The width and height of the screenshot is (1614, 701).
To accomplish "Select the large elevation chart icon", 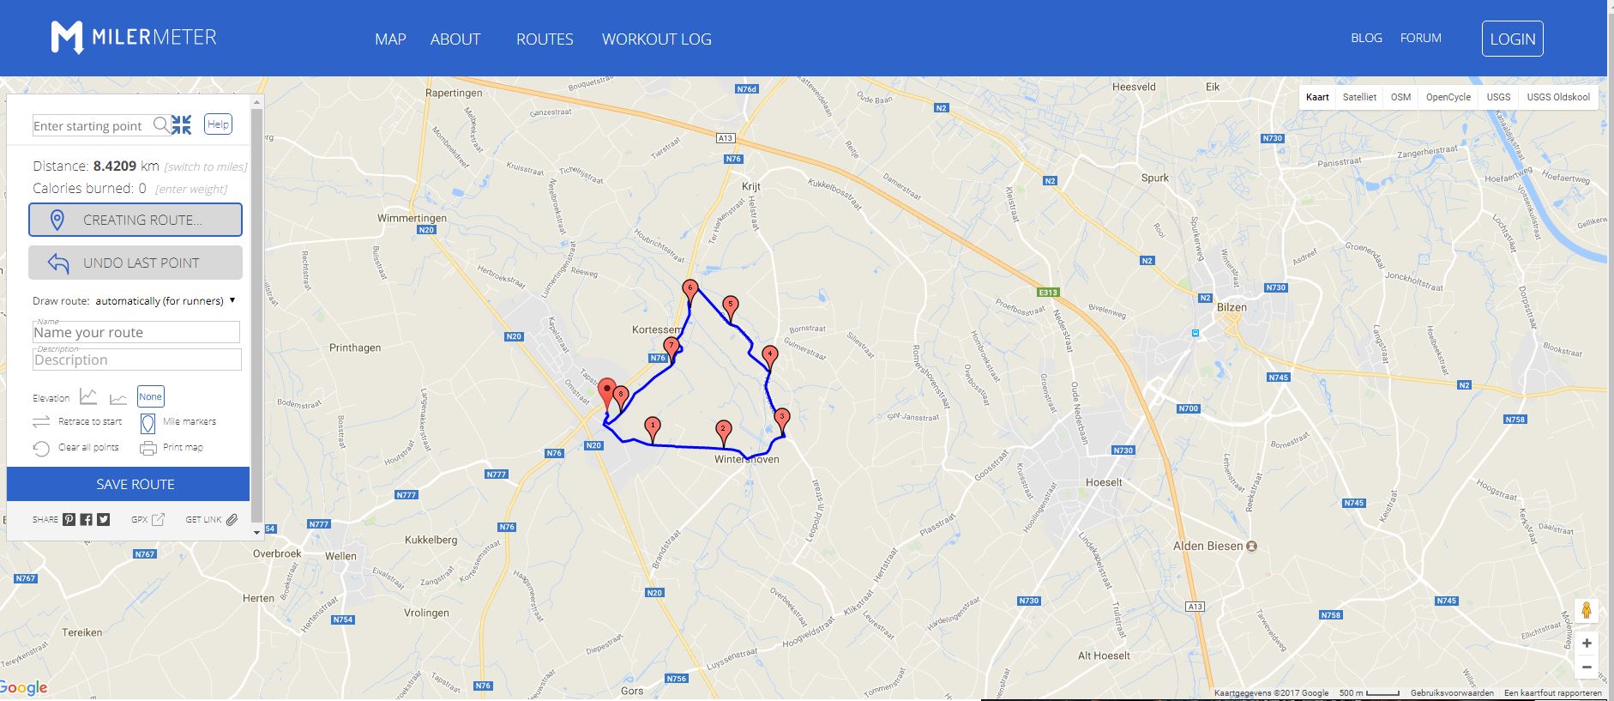I will 88,396.
